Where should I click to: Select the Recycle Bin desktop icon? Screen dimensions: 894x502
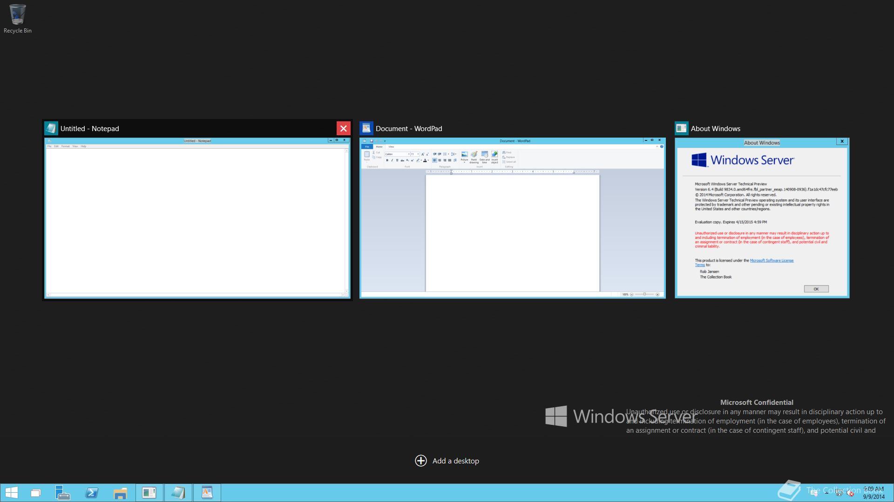click(18, 19)
